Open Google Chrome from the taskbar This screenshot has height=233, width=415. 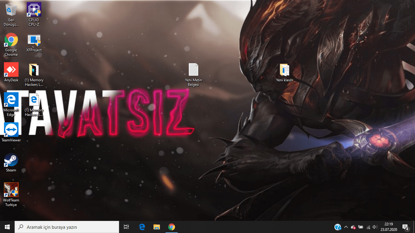[172, 227]
